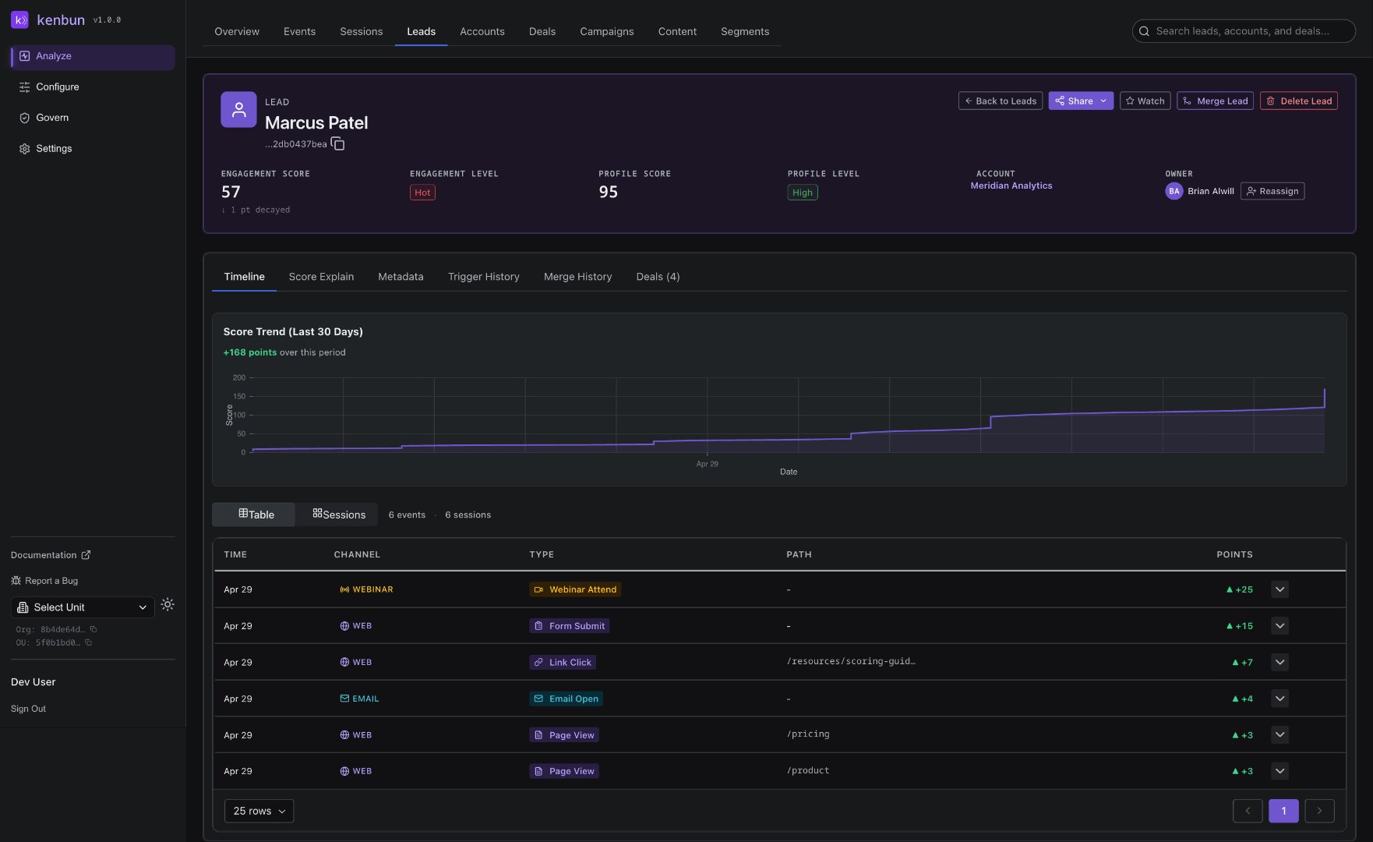Expand the /product Page View row
This screenshot has width=1373, height=842.
click(x=1279, y=771)
